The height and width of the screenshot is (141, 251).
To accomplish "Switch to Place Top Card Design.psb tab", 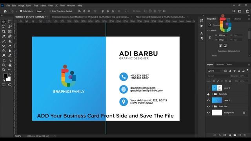I will coord(160,17).
